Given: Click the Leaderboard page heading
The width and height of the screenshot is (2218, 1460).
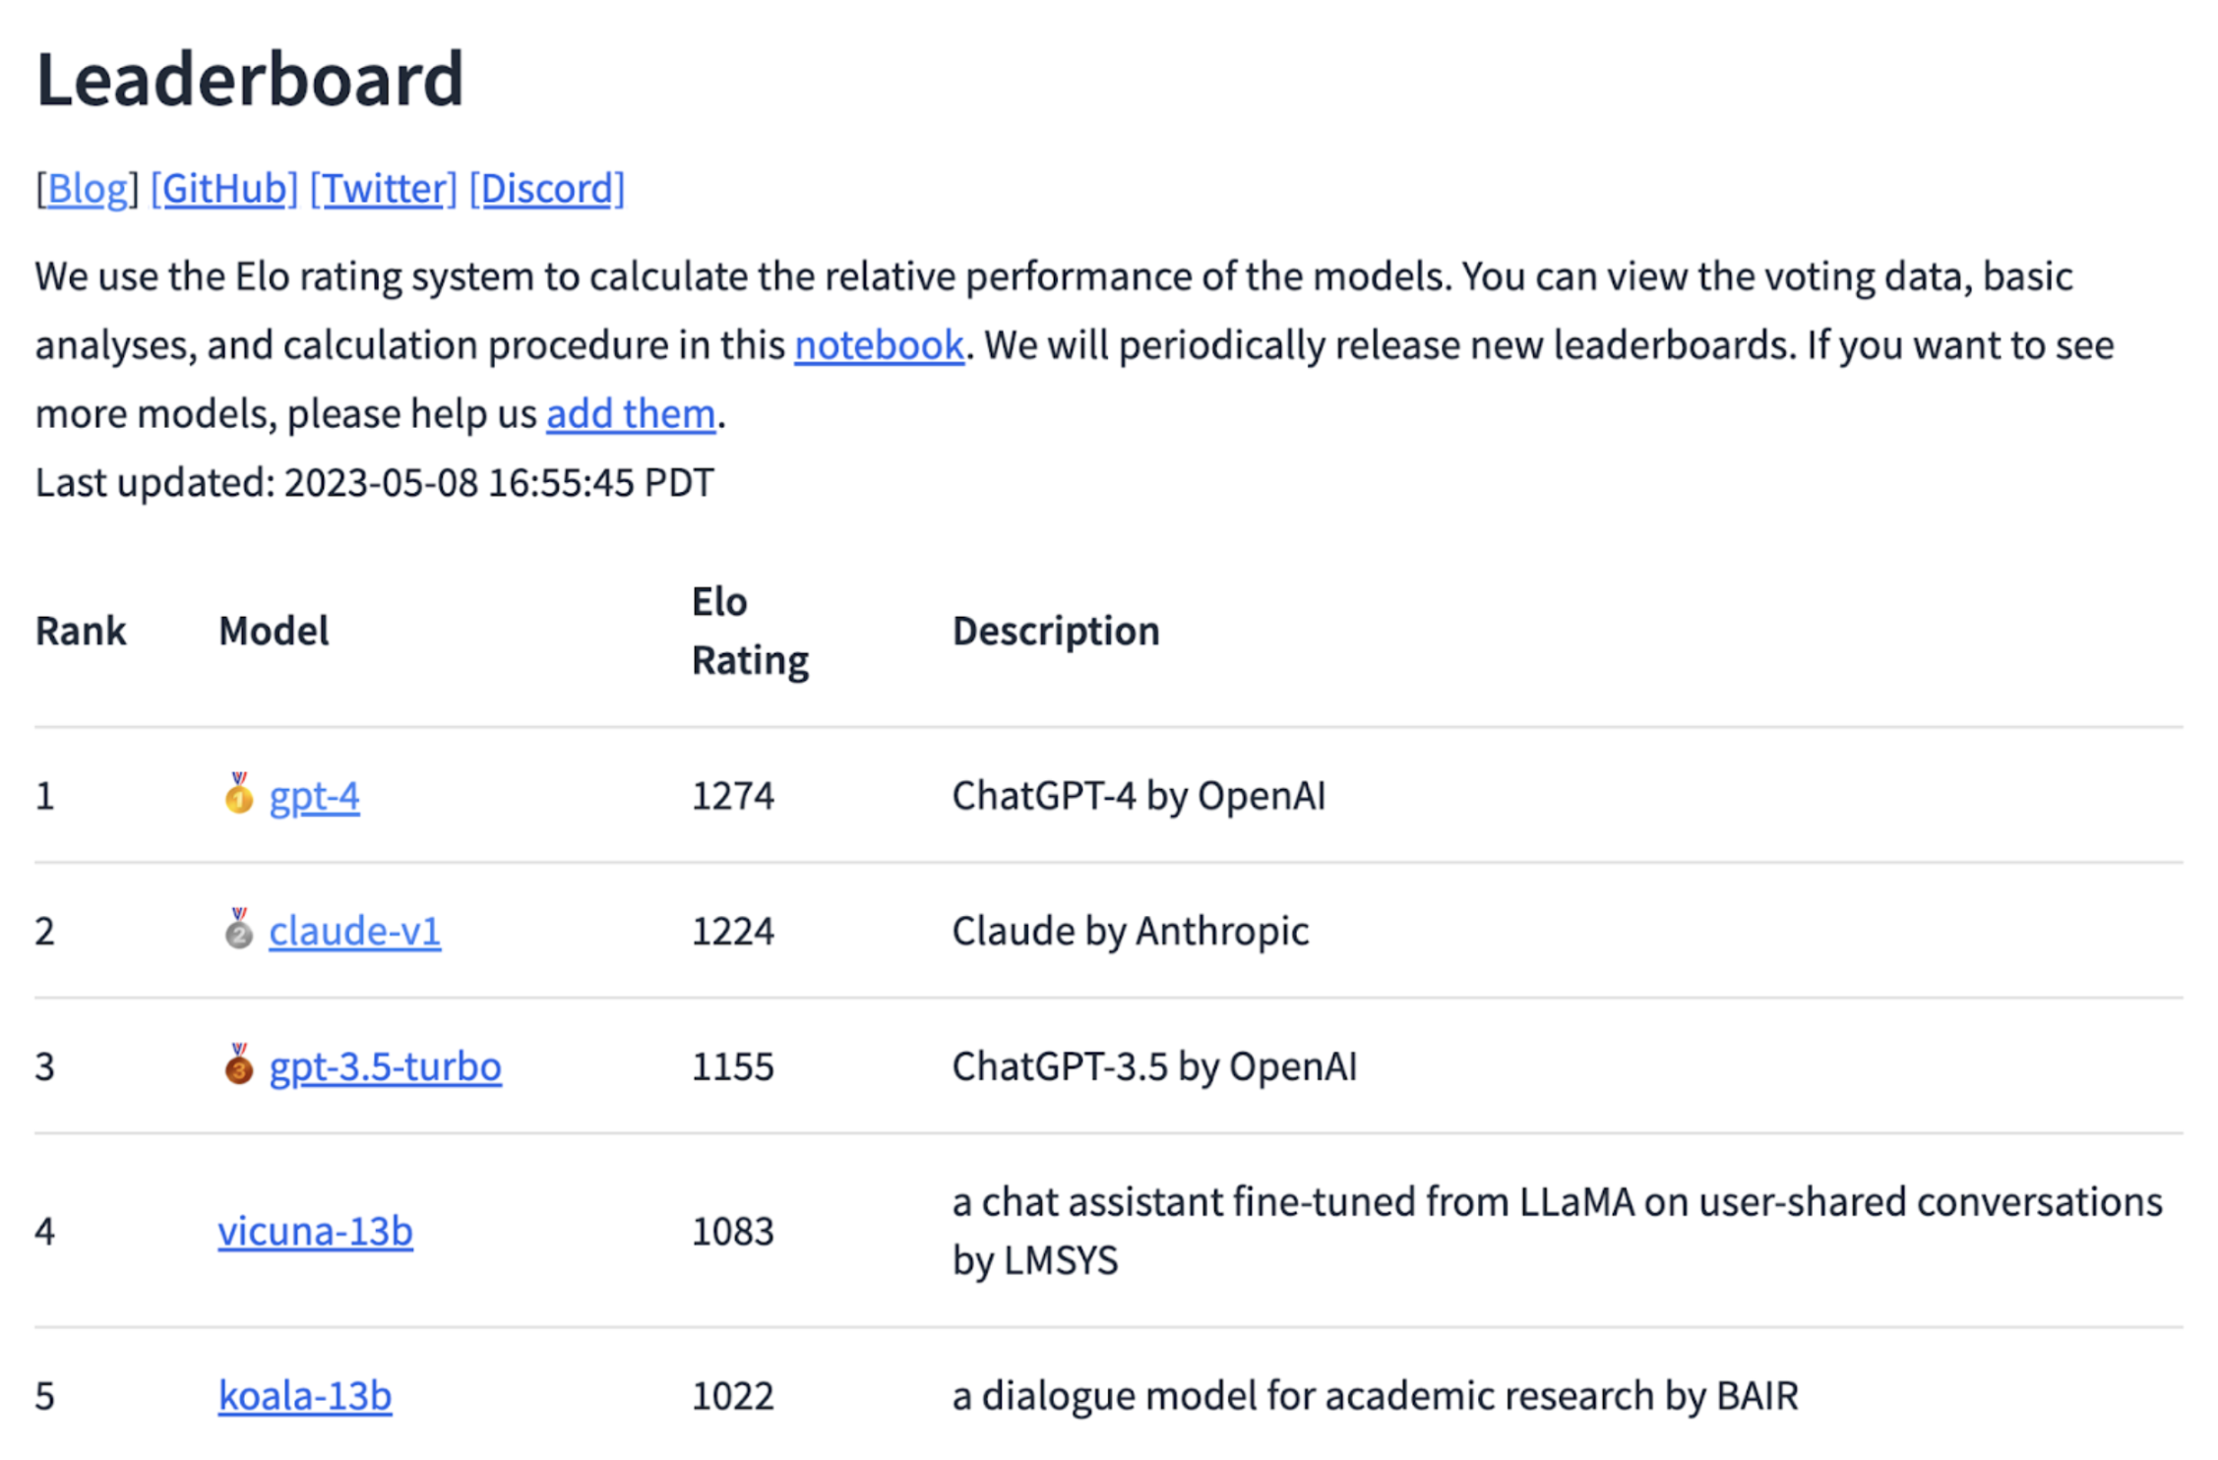Looking at the screenshot, I should click(249, 79).
